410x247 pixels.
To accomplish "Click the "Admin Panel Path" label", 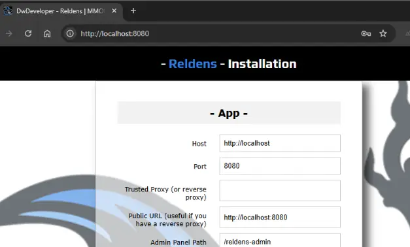I will tap(179, 242).
